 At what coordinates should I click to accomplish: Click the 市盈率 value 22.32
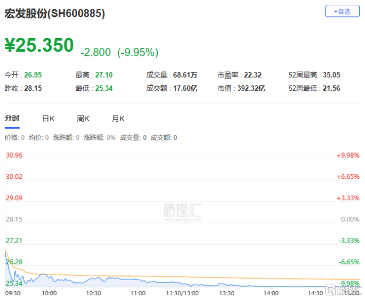point(253,75)
